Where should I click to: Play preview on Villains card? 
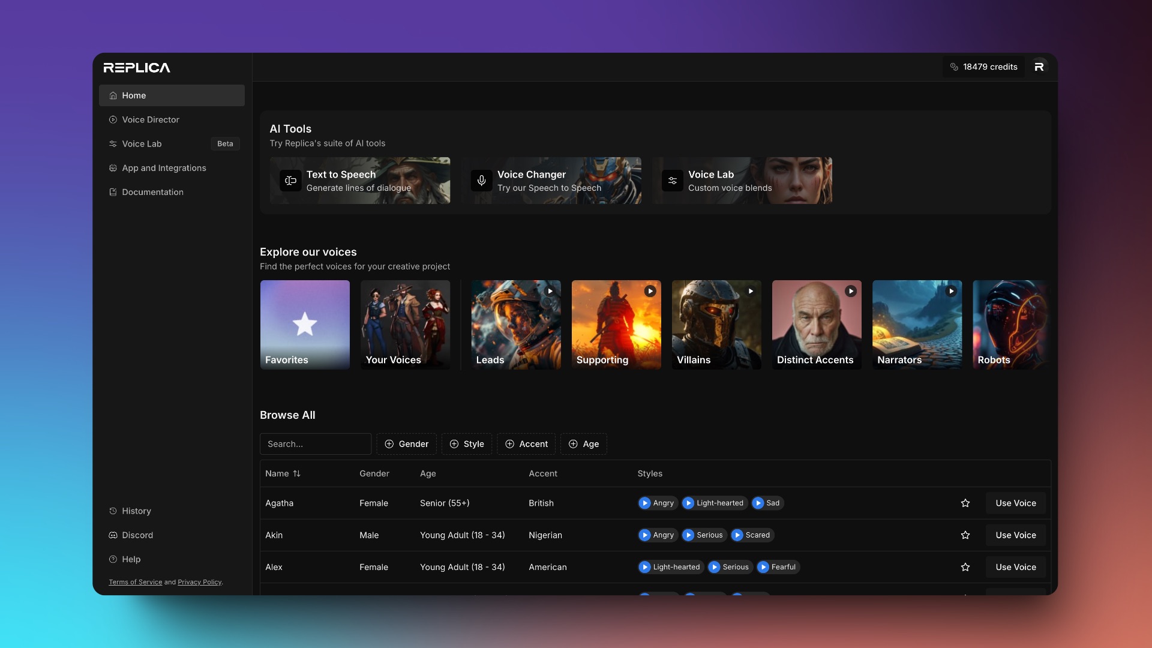[x=750, y=291]
